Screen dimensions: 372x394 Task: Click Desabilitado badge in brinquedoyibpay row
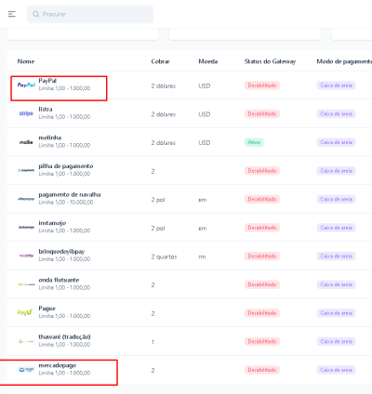262,256
